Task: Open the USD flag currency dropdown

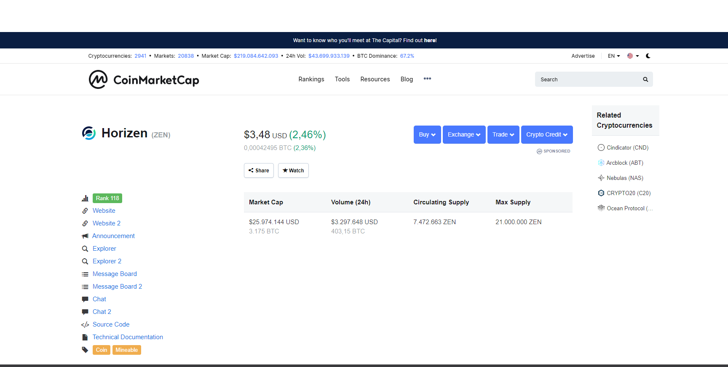Action: (633, 56)
